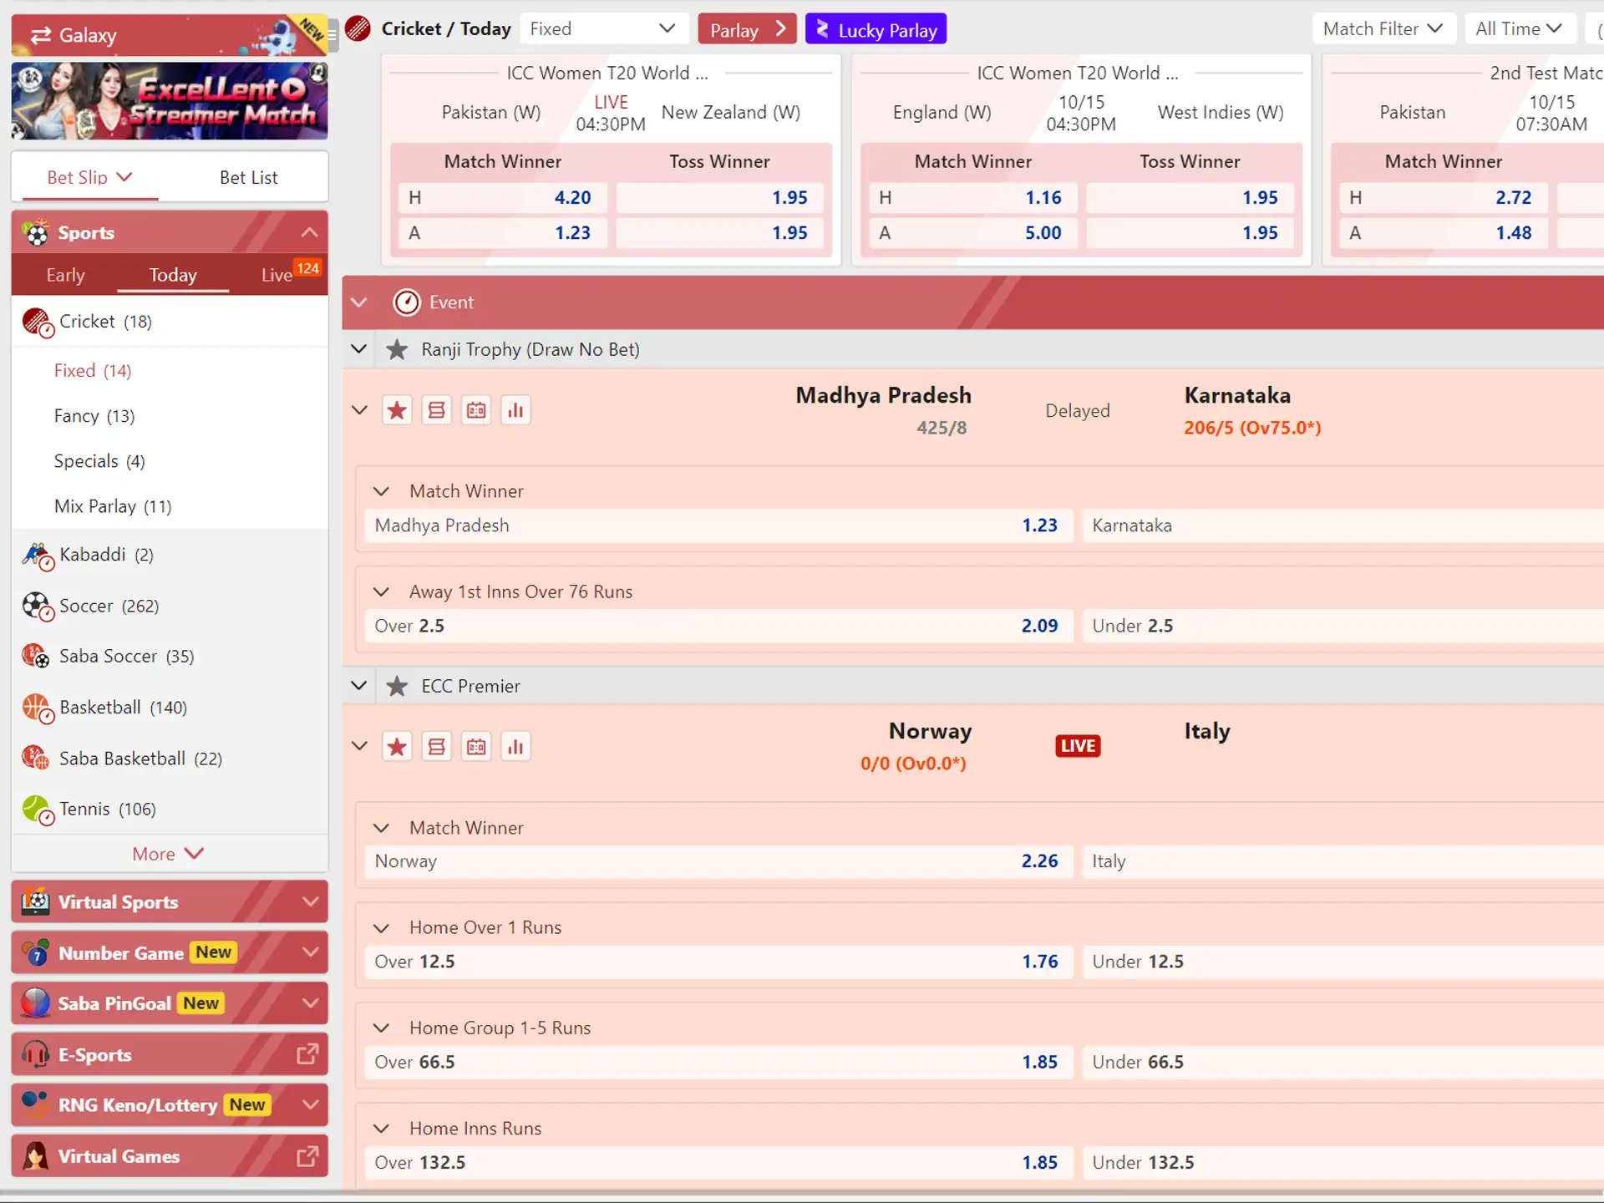Image resolution: width=1604 pixels, height=1203 pixels.
Task: Click the E-Sports headset icon
Action: click(35, 1054)
